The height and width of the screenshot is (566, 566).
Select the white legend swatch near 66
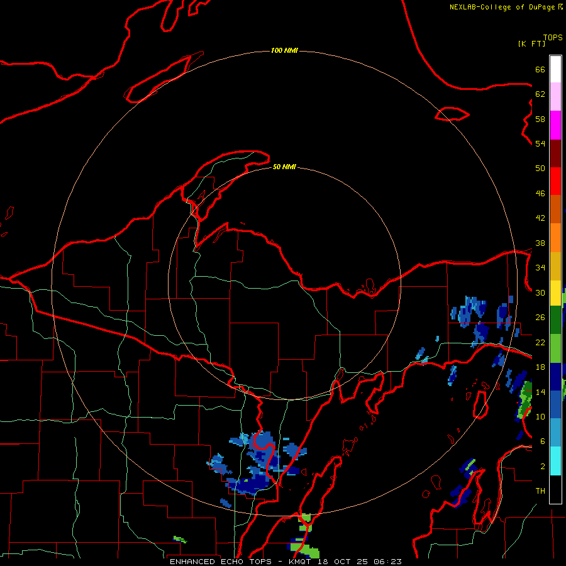tap(555, 69)
